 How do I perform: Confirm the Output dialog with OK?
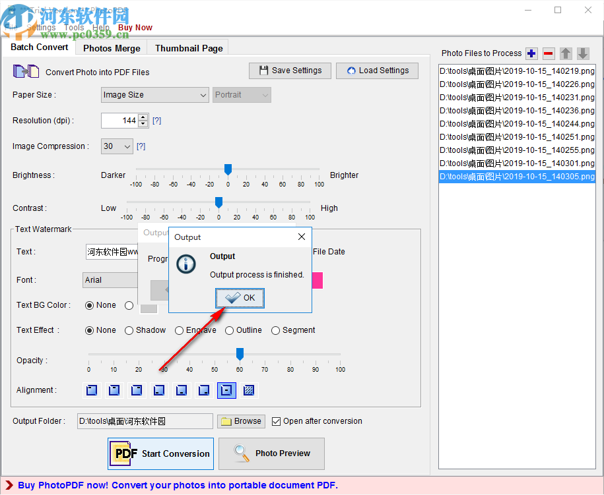(x=239, y=298)
